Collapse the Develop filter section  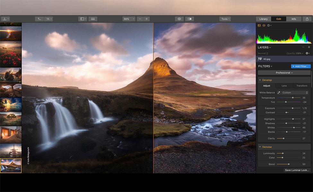coord(260,80)
